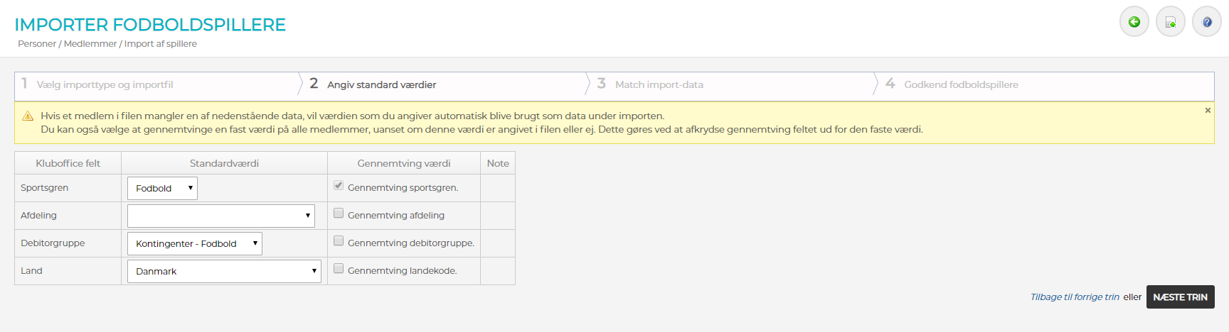Toggle the Gennemtving sportsgren checkbox
Screen dimensions: 1229x332
coord(339,186)
